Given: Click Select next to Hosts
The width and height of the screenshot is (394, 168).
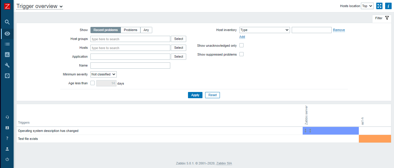Looking at the screenshot, I should point(179,48).
